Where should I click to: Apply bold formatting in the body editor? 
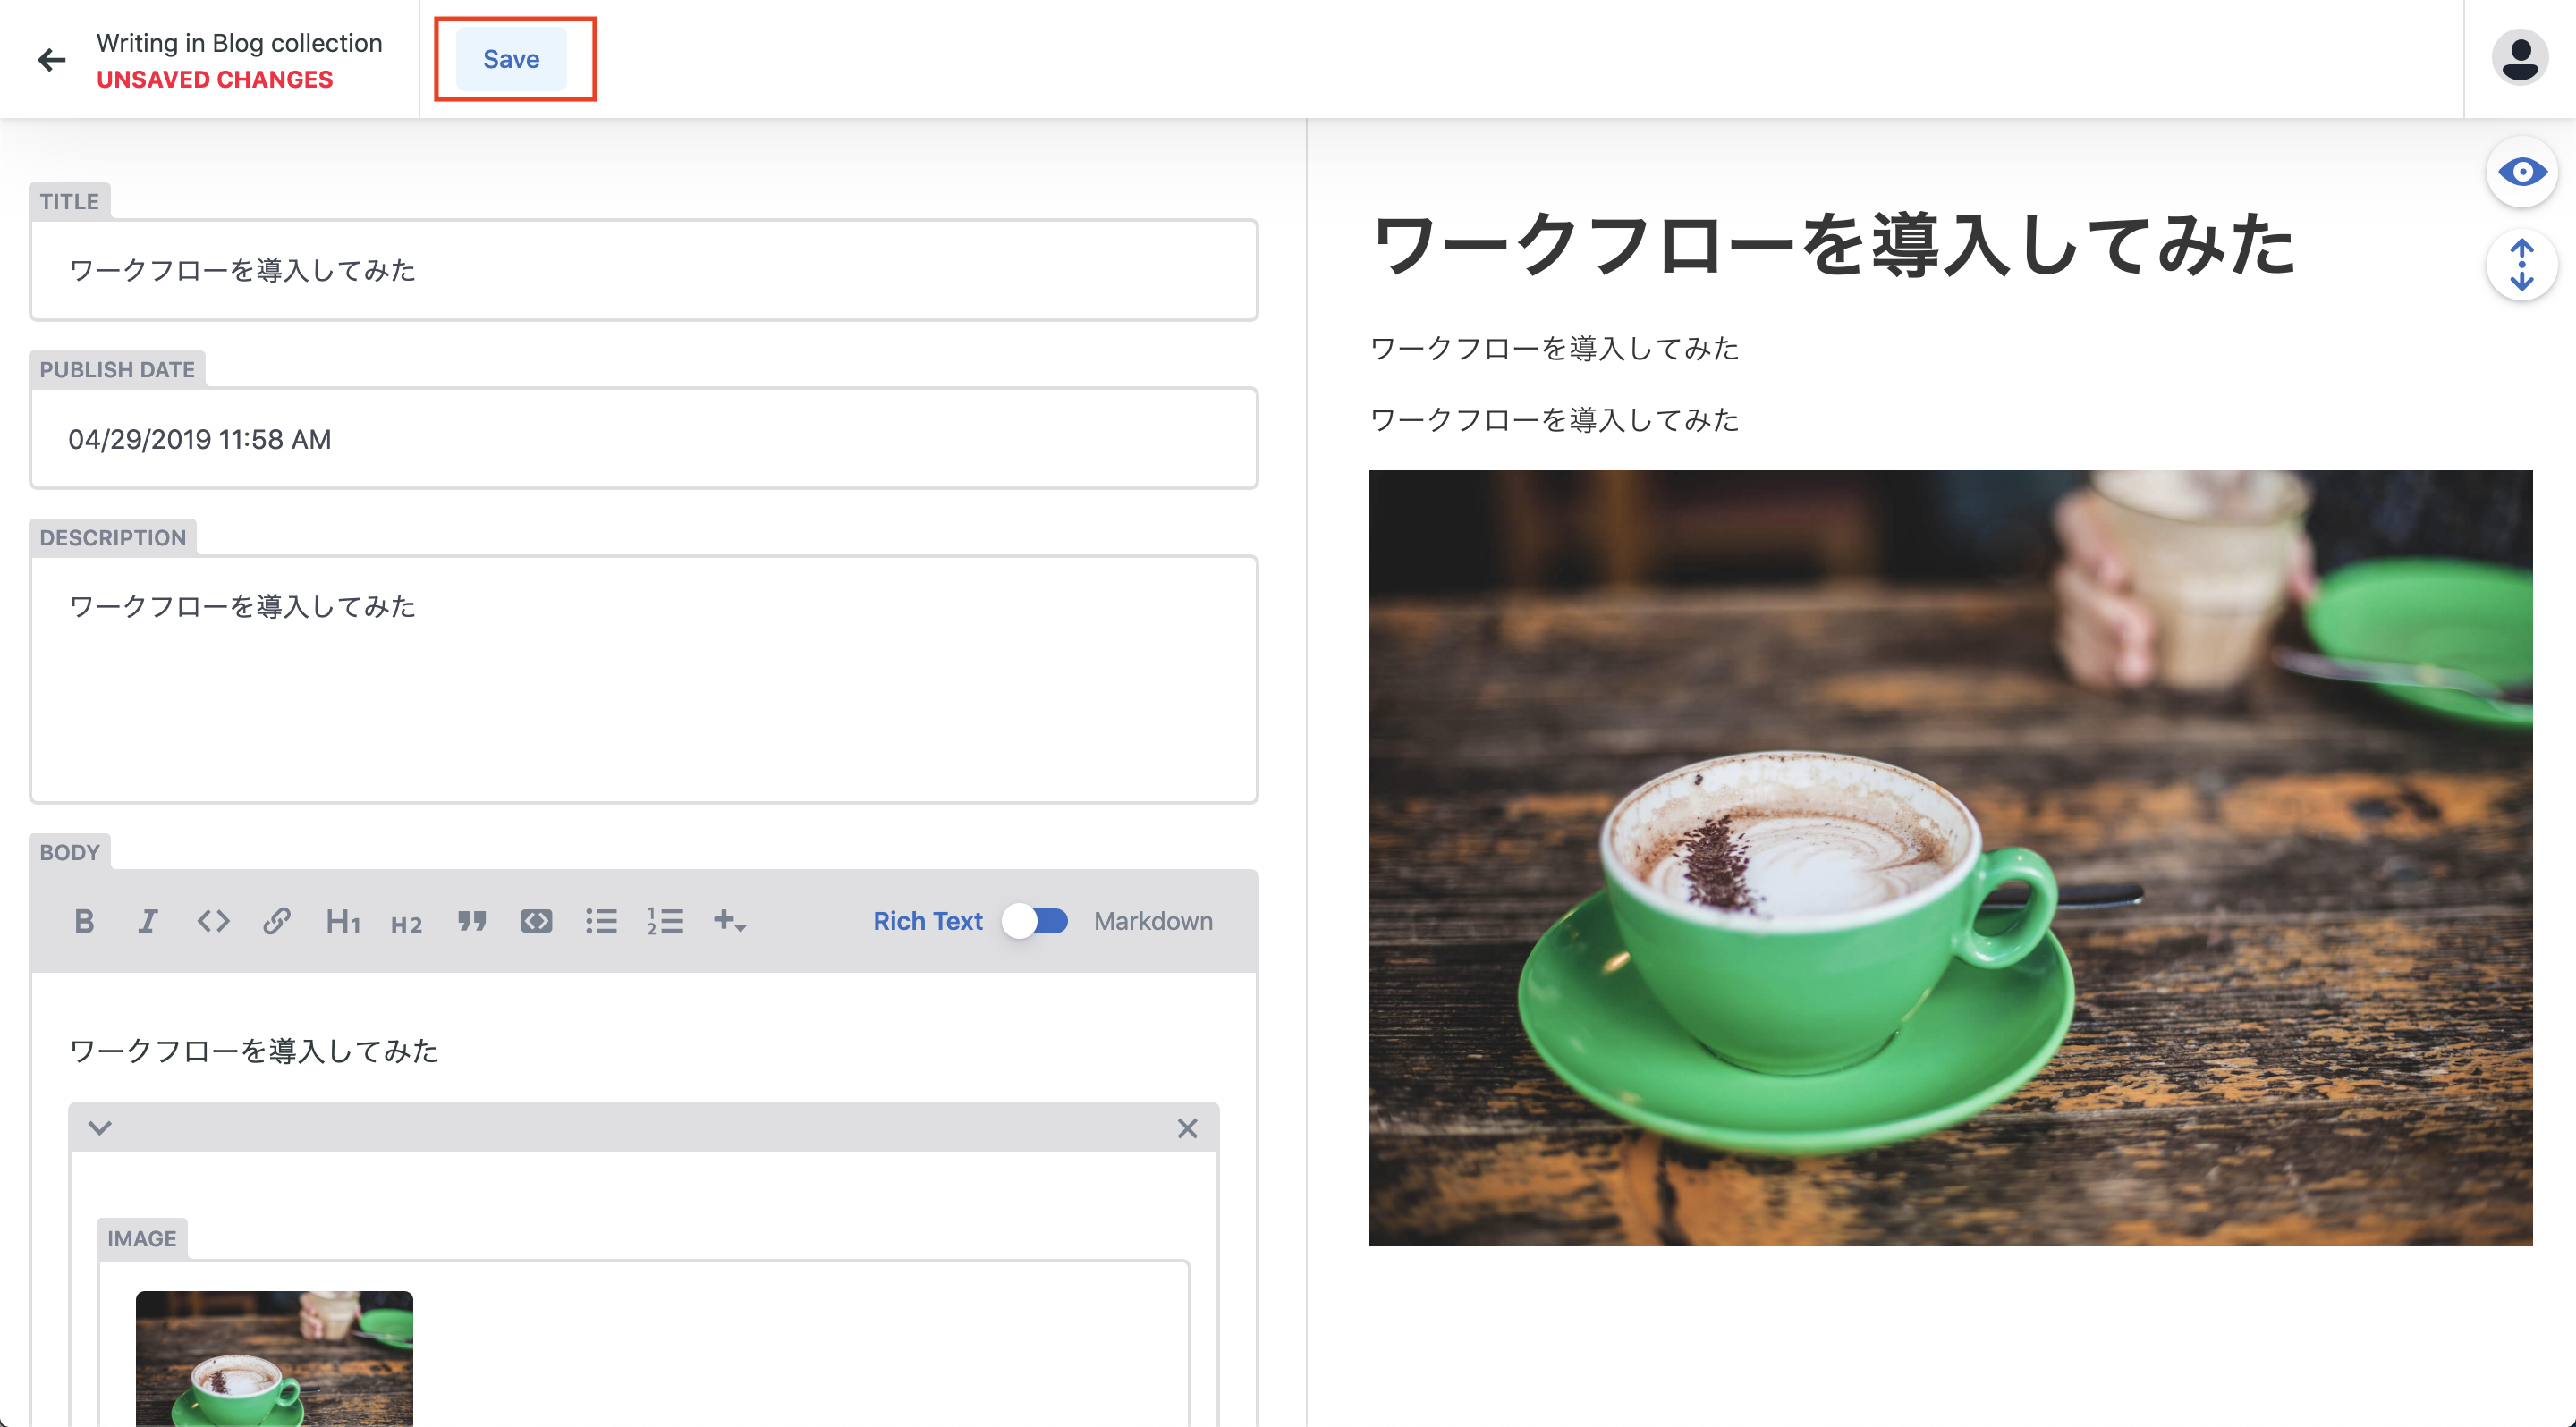coord(84,920)
